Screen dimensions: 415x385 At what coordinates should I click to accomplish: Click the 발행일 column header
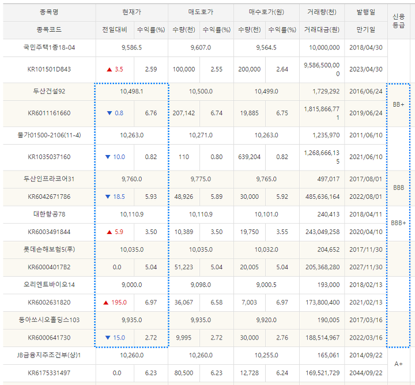[x=366, y=12]
